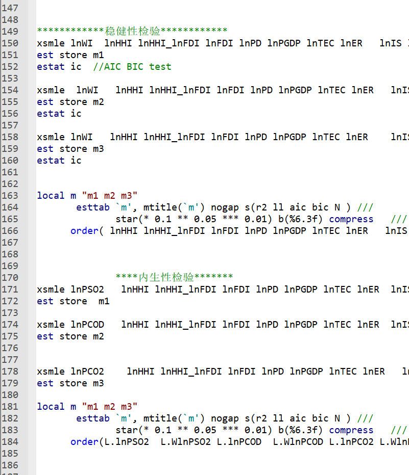Click "order(" on line 166
Viewport: 409px width, 475px height.
pyautogui.click(x=87, y=231)
